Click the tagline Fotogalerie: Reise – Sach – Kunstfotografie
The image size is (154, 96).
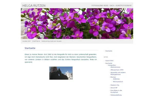tap(111, 6)
